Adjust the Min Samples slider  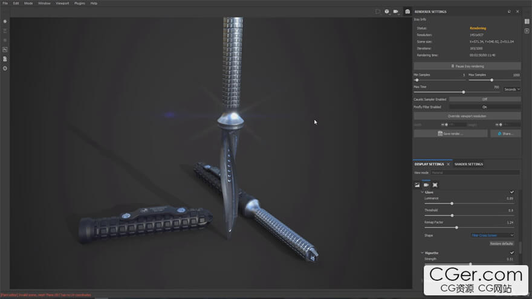[x=417, y=80]
